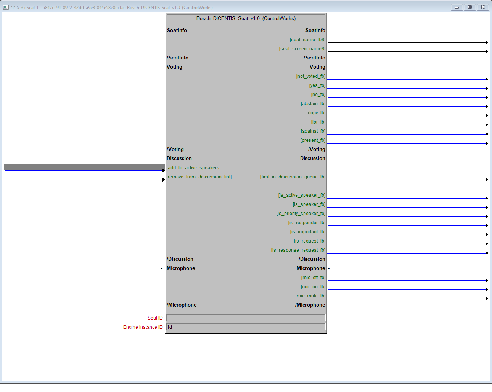This screenshot has height=392, width=492.
Task: Select the [mic_off_fb] output label
Action: click(313, 278)
